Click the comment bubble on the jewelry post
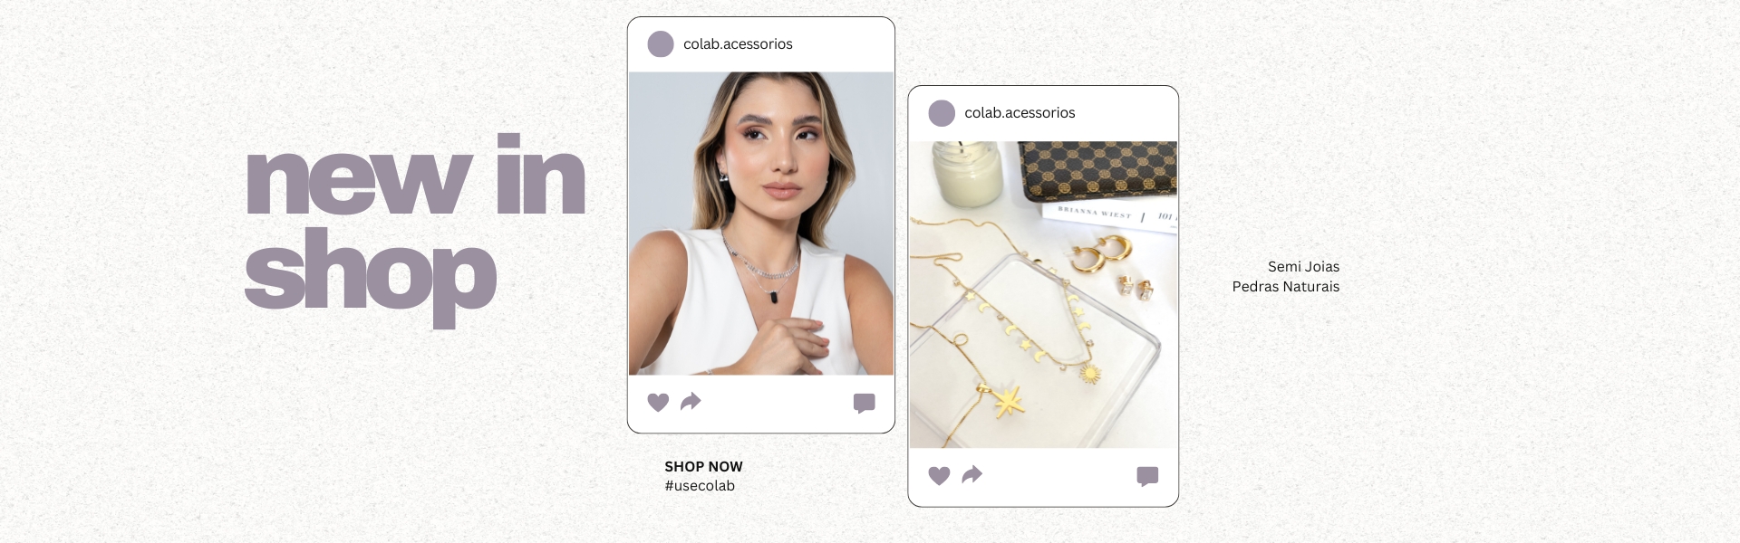Viewport: 1740px width, 543px height. pyautogui.click(x=1147, y=477)
